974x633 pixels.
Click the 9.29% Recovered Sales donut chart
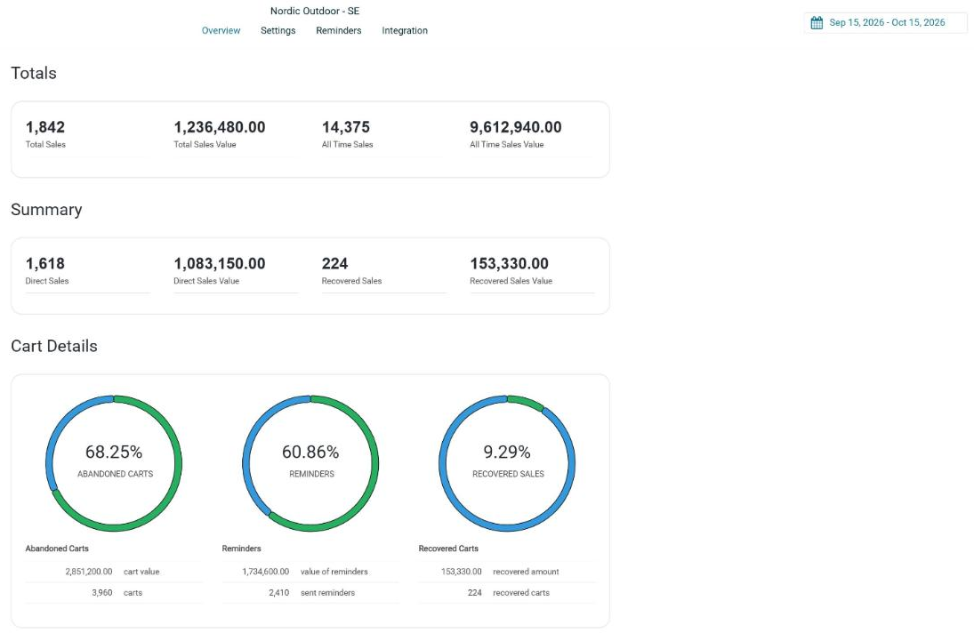click(507, 463)
